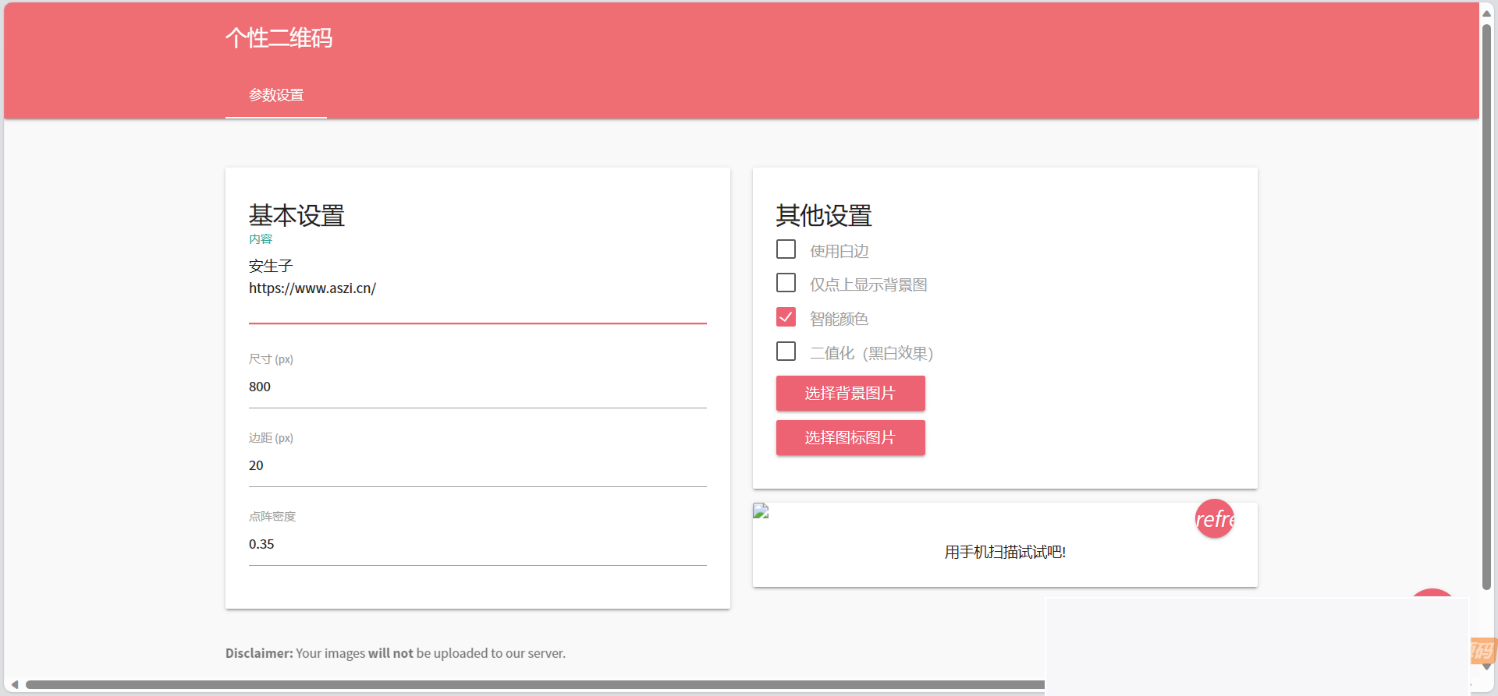Screen dimensions: 1498x696
Task: Click the scroll-up arrow on vertical scrollbar
Action: pos(1487,13)
